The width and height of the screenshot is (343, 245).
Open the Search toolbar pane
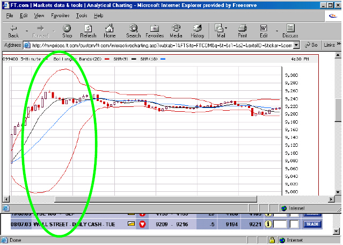[x=133, y=31]
